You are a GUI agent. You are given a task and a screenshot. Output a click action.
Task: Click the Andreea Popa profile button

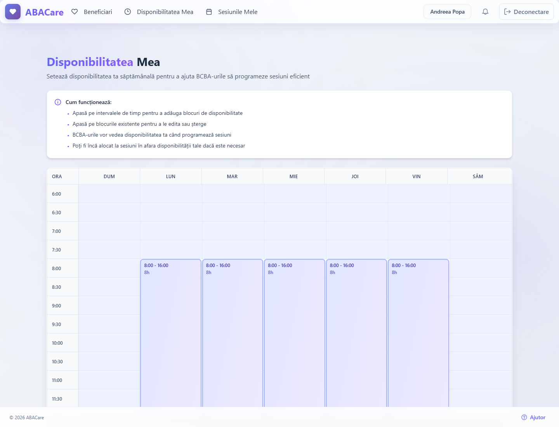tap(447, 12)
